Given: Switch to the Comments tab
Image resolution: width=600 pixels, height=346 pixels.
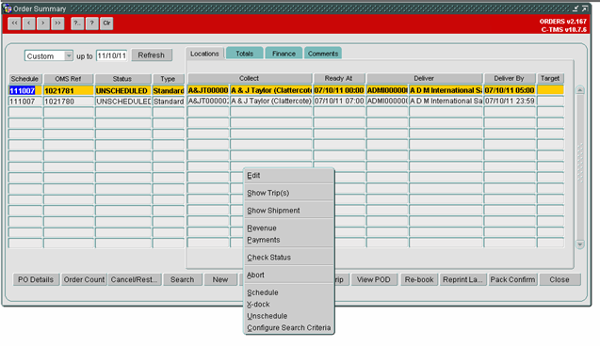Looking at the screenshot, I should tap(323, 54).
